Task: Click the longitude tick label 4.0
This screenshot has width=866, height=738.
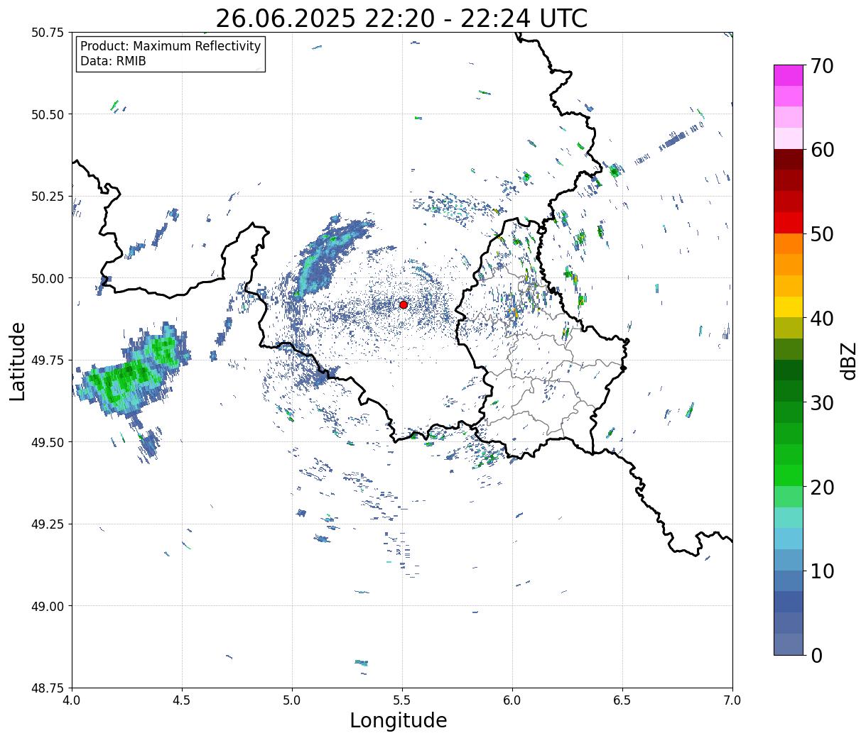Action: 72,700
